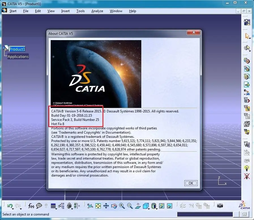Click the Generate Numbering A15 icon
Image resolution: width=254 pixels, height=220 pixels.
[x=247, y=124]
